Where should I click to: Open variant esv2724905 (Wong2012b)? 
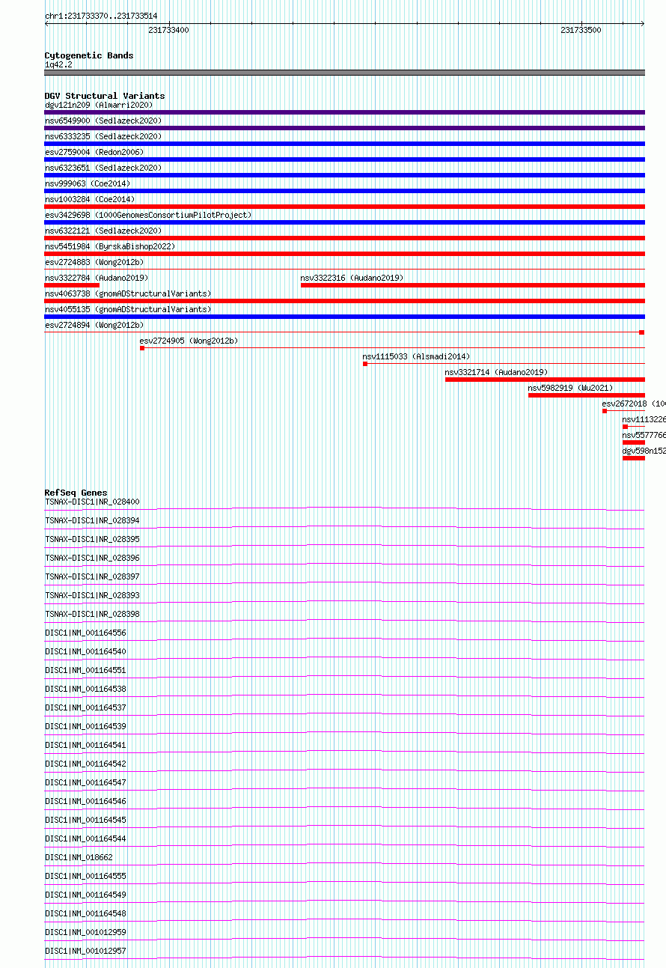[x=189, y=341]
